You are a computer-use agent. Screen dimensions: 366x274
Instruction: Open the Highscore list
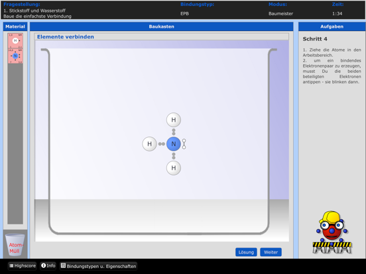[x=23, y=266]
